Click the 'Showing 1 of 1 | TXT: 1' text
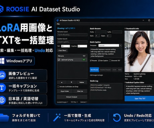 click(x=66, y=28)
